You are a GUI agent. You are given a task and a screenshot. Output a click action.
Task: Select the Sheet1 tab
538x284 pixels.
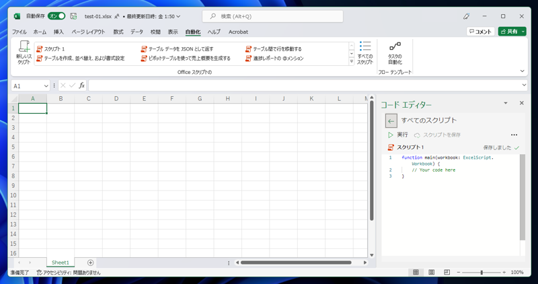tap(61, 262)
